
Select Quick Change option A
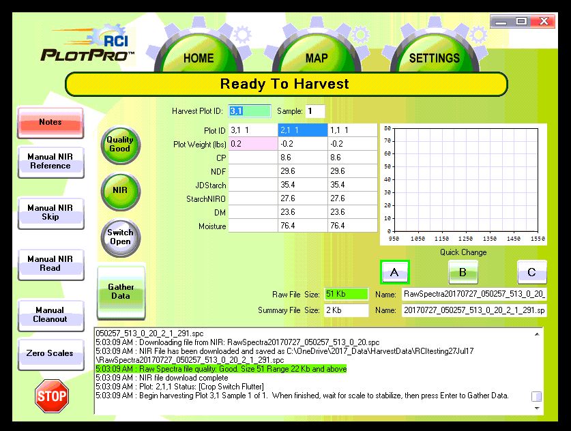coord(395,271)
